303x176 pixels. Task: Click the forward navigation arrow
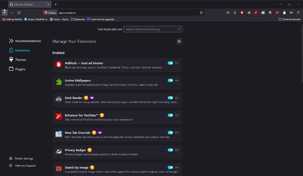[x=12, y=12]
